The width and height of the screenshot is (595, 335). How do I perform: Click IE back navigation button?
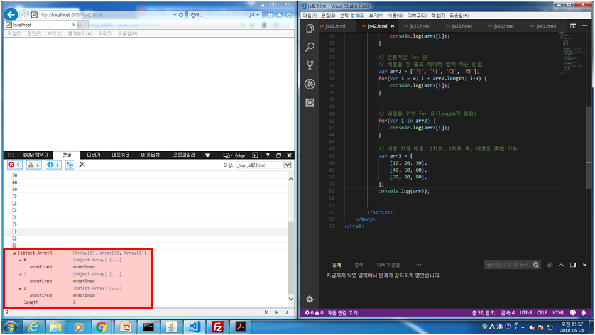[x=11, y=14]
